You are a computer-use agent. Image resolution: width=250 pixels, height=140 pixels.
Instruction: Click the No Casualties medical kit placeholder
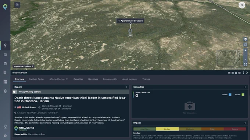pos(190,106)
